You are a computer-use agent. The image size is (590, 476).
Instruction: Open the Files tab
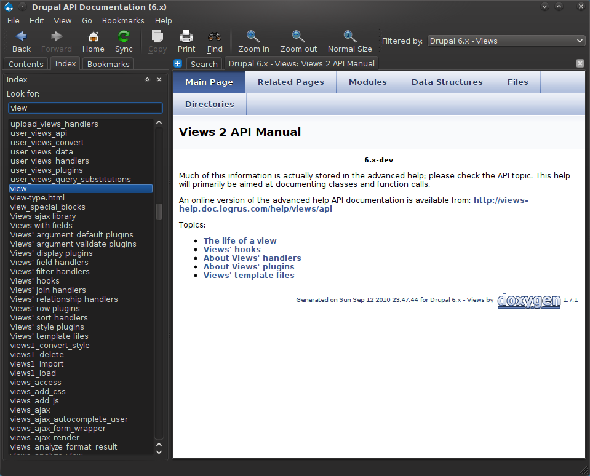tap(518, 82)
